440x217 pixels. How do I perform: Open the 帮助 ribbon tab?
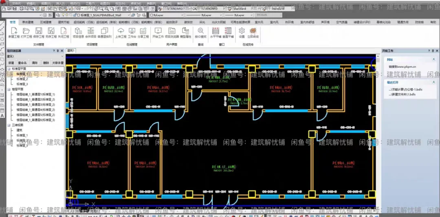point(433,22)
